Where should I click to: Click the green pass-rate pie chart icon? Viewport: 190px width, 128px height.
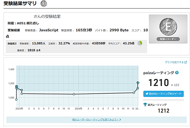coord(140,43)
